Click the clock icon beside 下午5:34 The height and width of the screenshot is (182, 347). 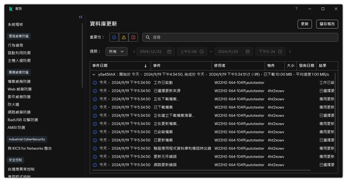[280, 52]
